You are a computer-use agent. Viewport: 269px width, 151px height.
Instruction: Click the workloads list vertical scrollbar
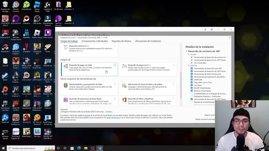click(181, 85)
